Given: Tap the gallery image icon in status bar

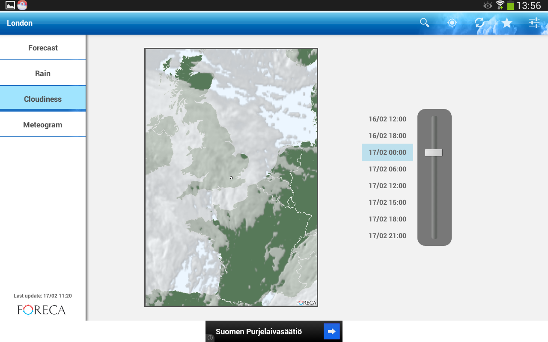Looking at the screenshot, I should (x=10, y=5).
